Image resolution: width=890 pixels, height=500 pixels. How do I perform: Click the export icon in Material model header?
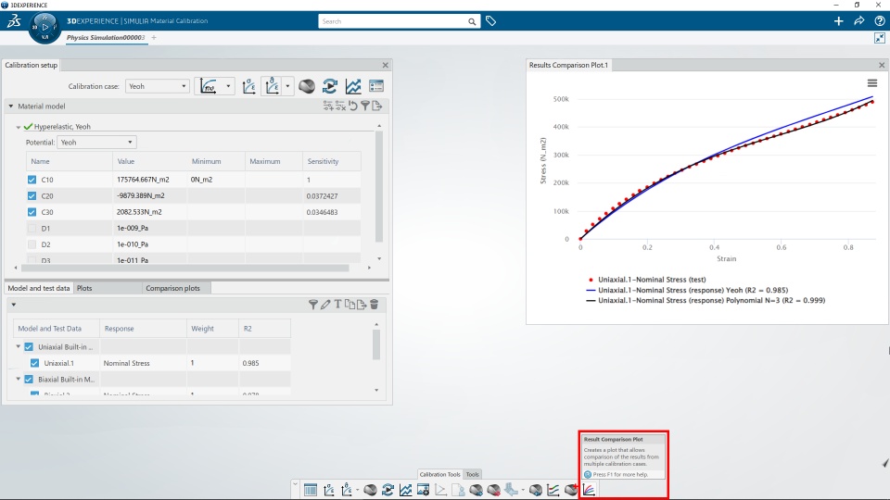tap(377, 106)
